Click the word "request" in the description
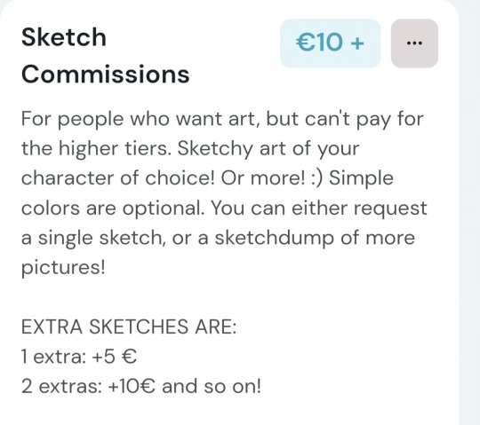This screenshot has height=425, width=480. [390, 209]
